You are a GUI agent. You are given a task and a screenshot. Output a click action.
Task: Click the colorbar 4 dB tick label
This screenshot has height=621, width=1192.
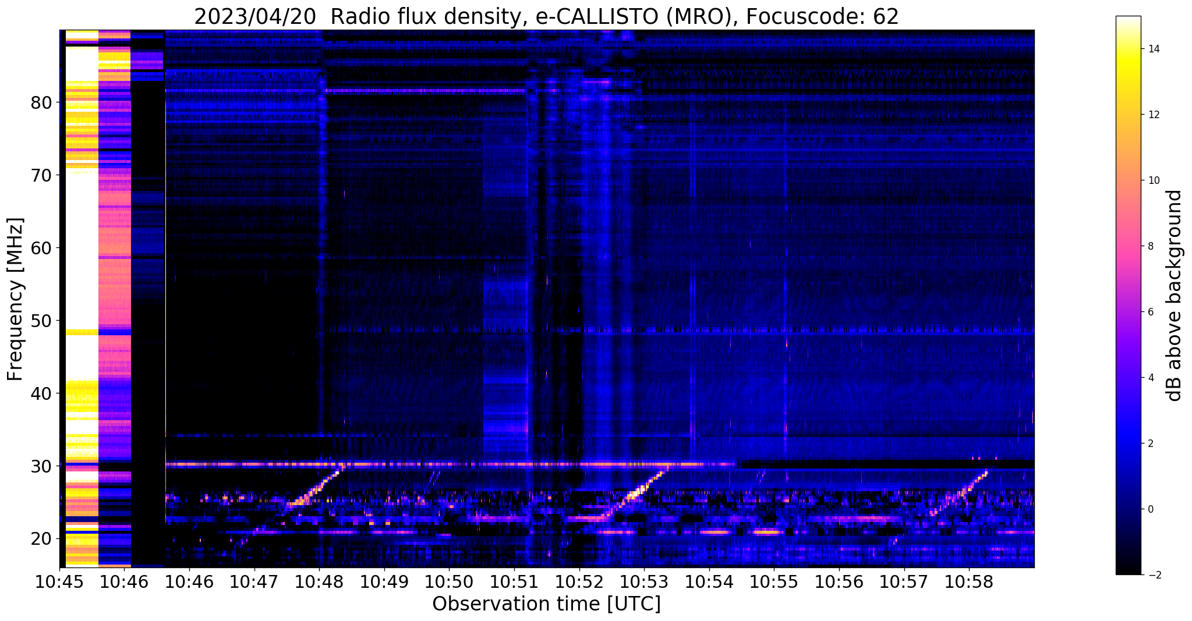point(1150,378)
